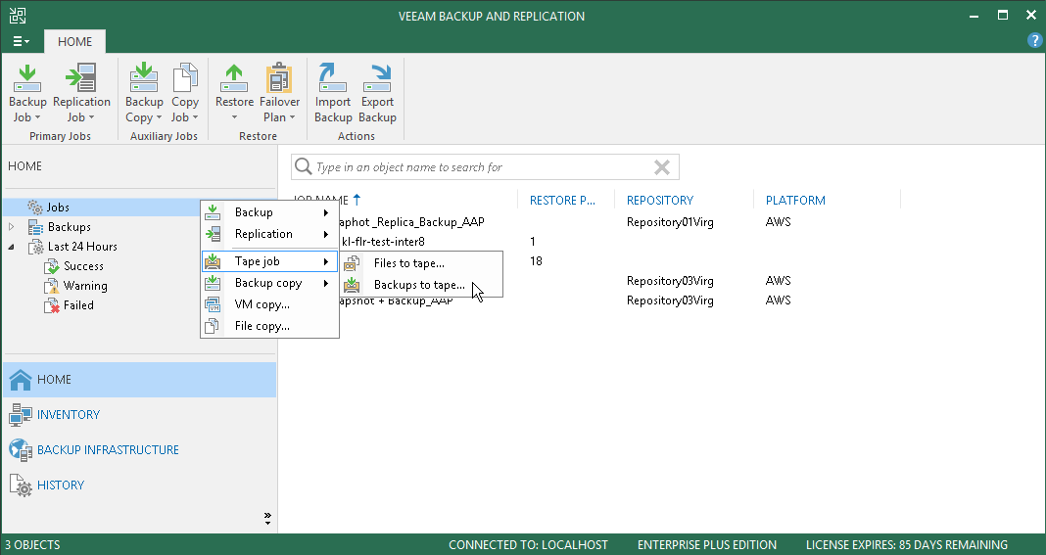Collapse the Last 24 Hours tree node
This screenshot has width=1046, height=555.
(12, 247)
